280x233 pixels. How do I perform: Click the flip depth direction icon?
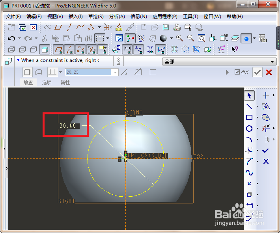point(124,72)
